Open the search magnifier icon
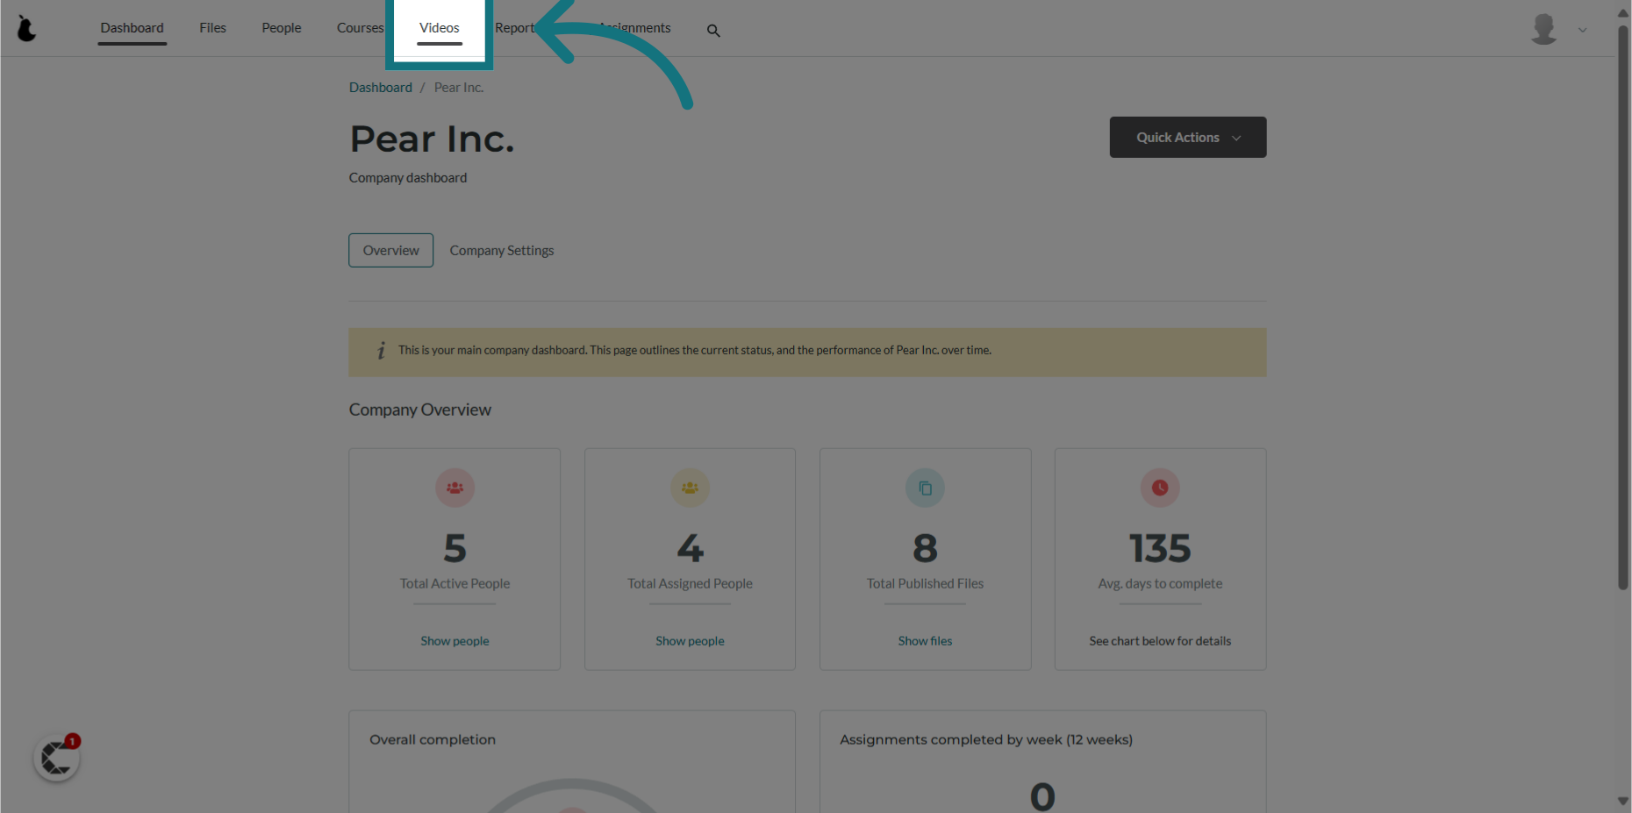This screenshot has height=813, width=1632. pyautogui.click(x=713, y=31)
